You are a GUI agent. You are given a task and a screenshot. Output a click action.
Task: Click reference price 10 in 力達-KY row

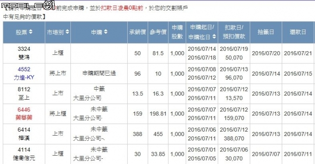pos(158,73)
